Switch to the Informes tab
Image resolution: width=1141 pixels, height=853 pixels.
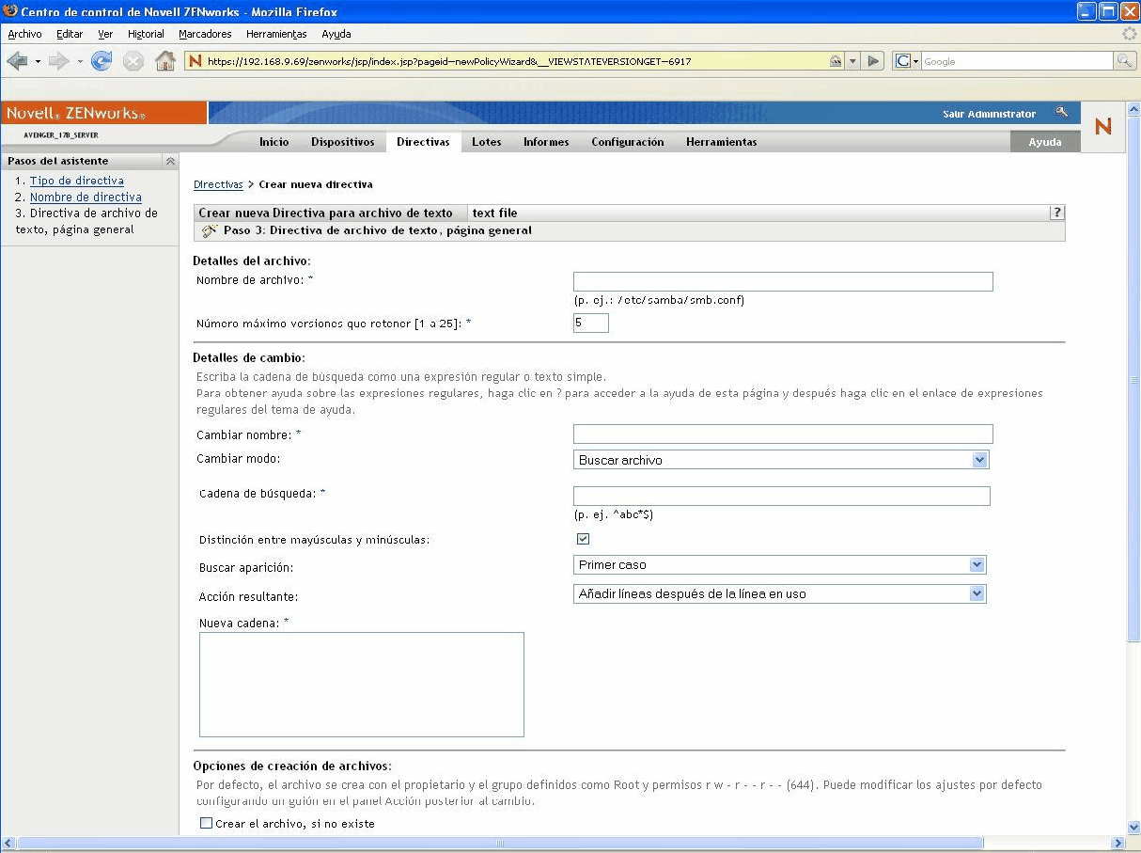pyautogui.click(x=546, y=142)
